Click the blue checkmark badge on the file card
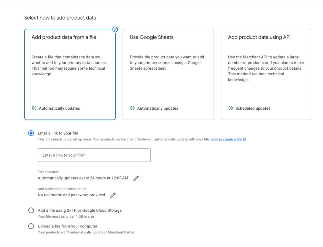Image resolution: width=323 pixels, height=247 pixels. tap(115, 29)
